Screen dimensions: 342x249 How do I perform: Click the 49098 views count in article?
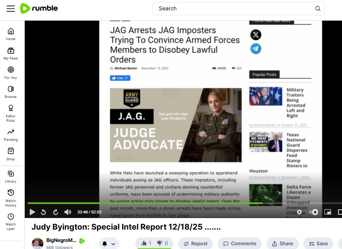(219, 68)
